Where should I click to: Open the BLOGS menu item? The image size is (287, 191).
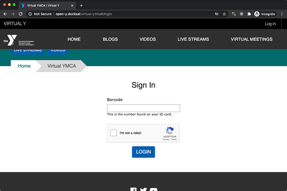(110, 39)
